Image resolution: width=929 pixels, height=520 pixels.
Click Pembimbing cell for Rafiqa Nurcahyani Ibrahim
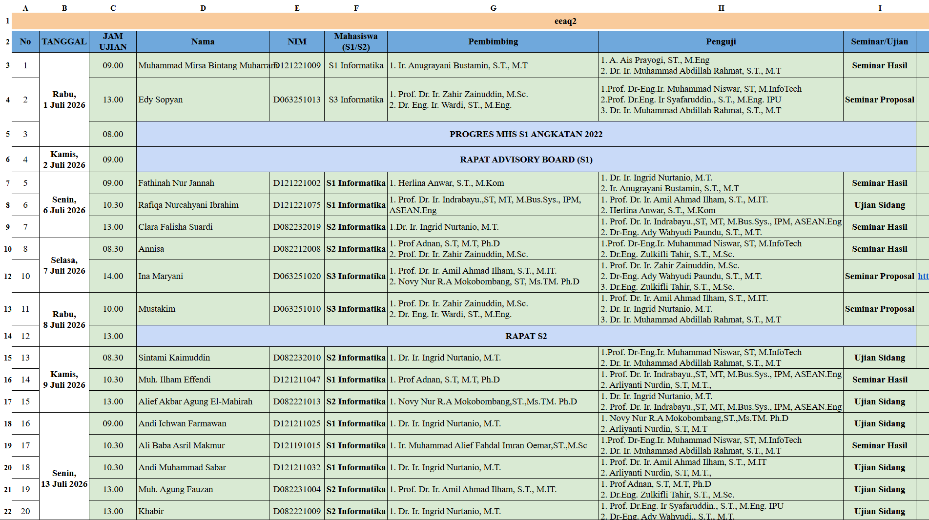[x=493, y=205]
